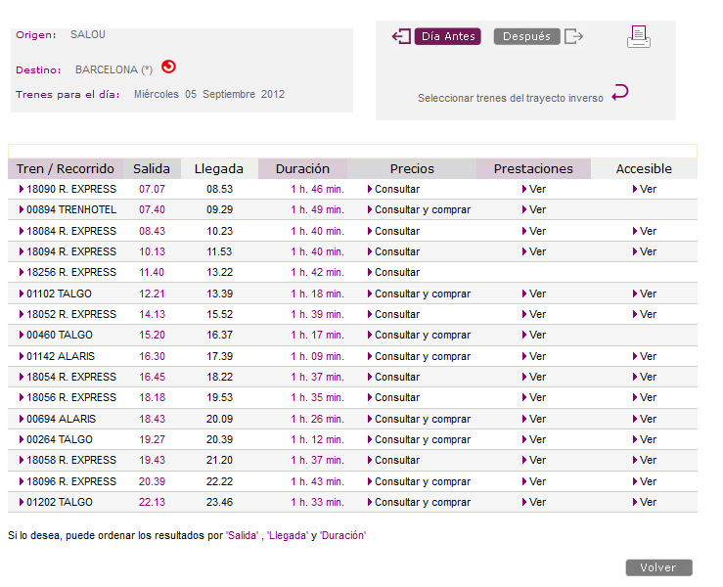Click the Accesible column header

click(x=644, y=169)
